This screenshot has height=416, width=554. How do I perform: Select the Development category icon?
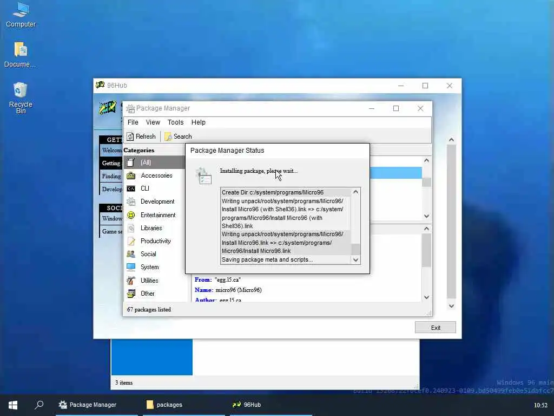click(131, 201)
